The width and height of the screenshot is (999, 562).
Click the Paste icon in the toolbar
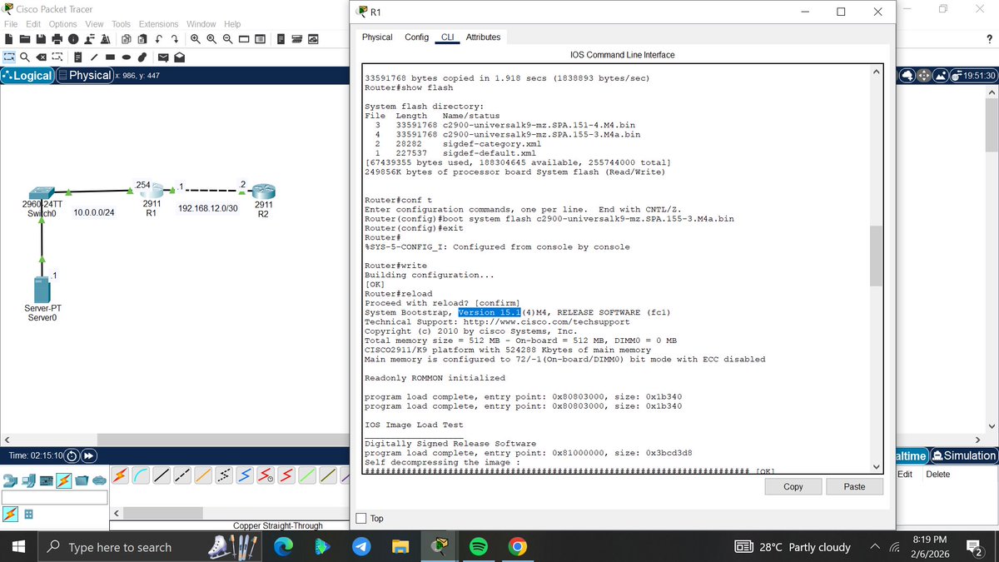(142, 39)
